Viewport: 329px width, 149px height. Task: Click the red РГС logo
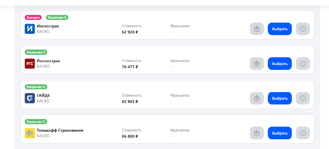(30, 64)
